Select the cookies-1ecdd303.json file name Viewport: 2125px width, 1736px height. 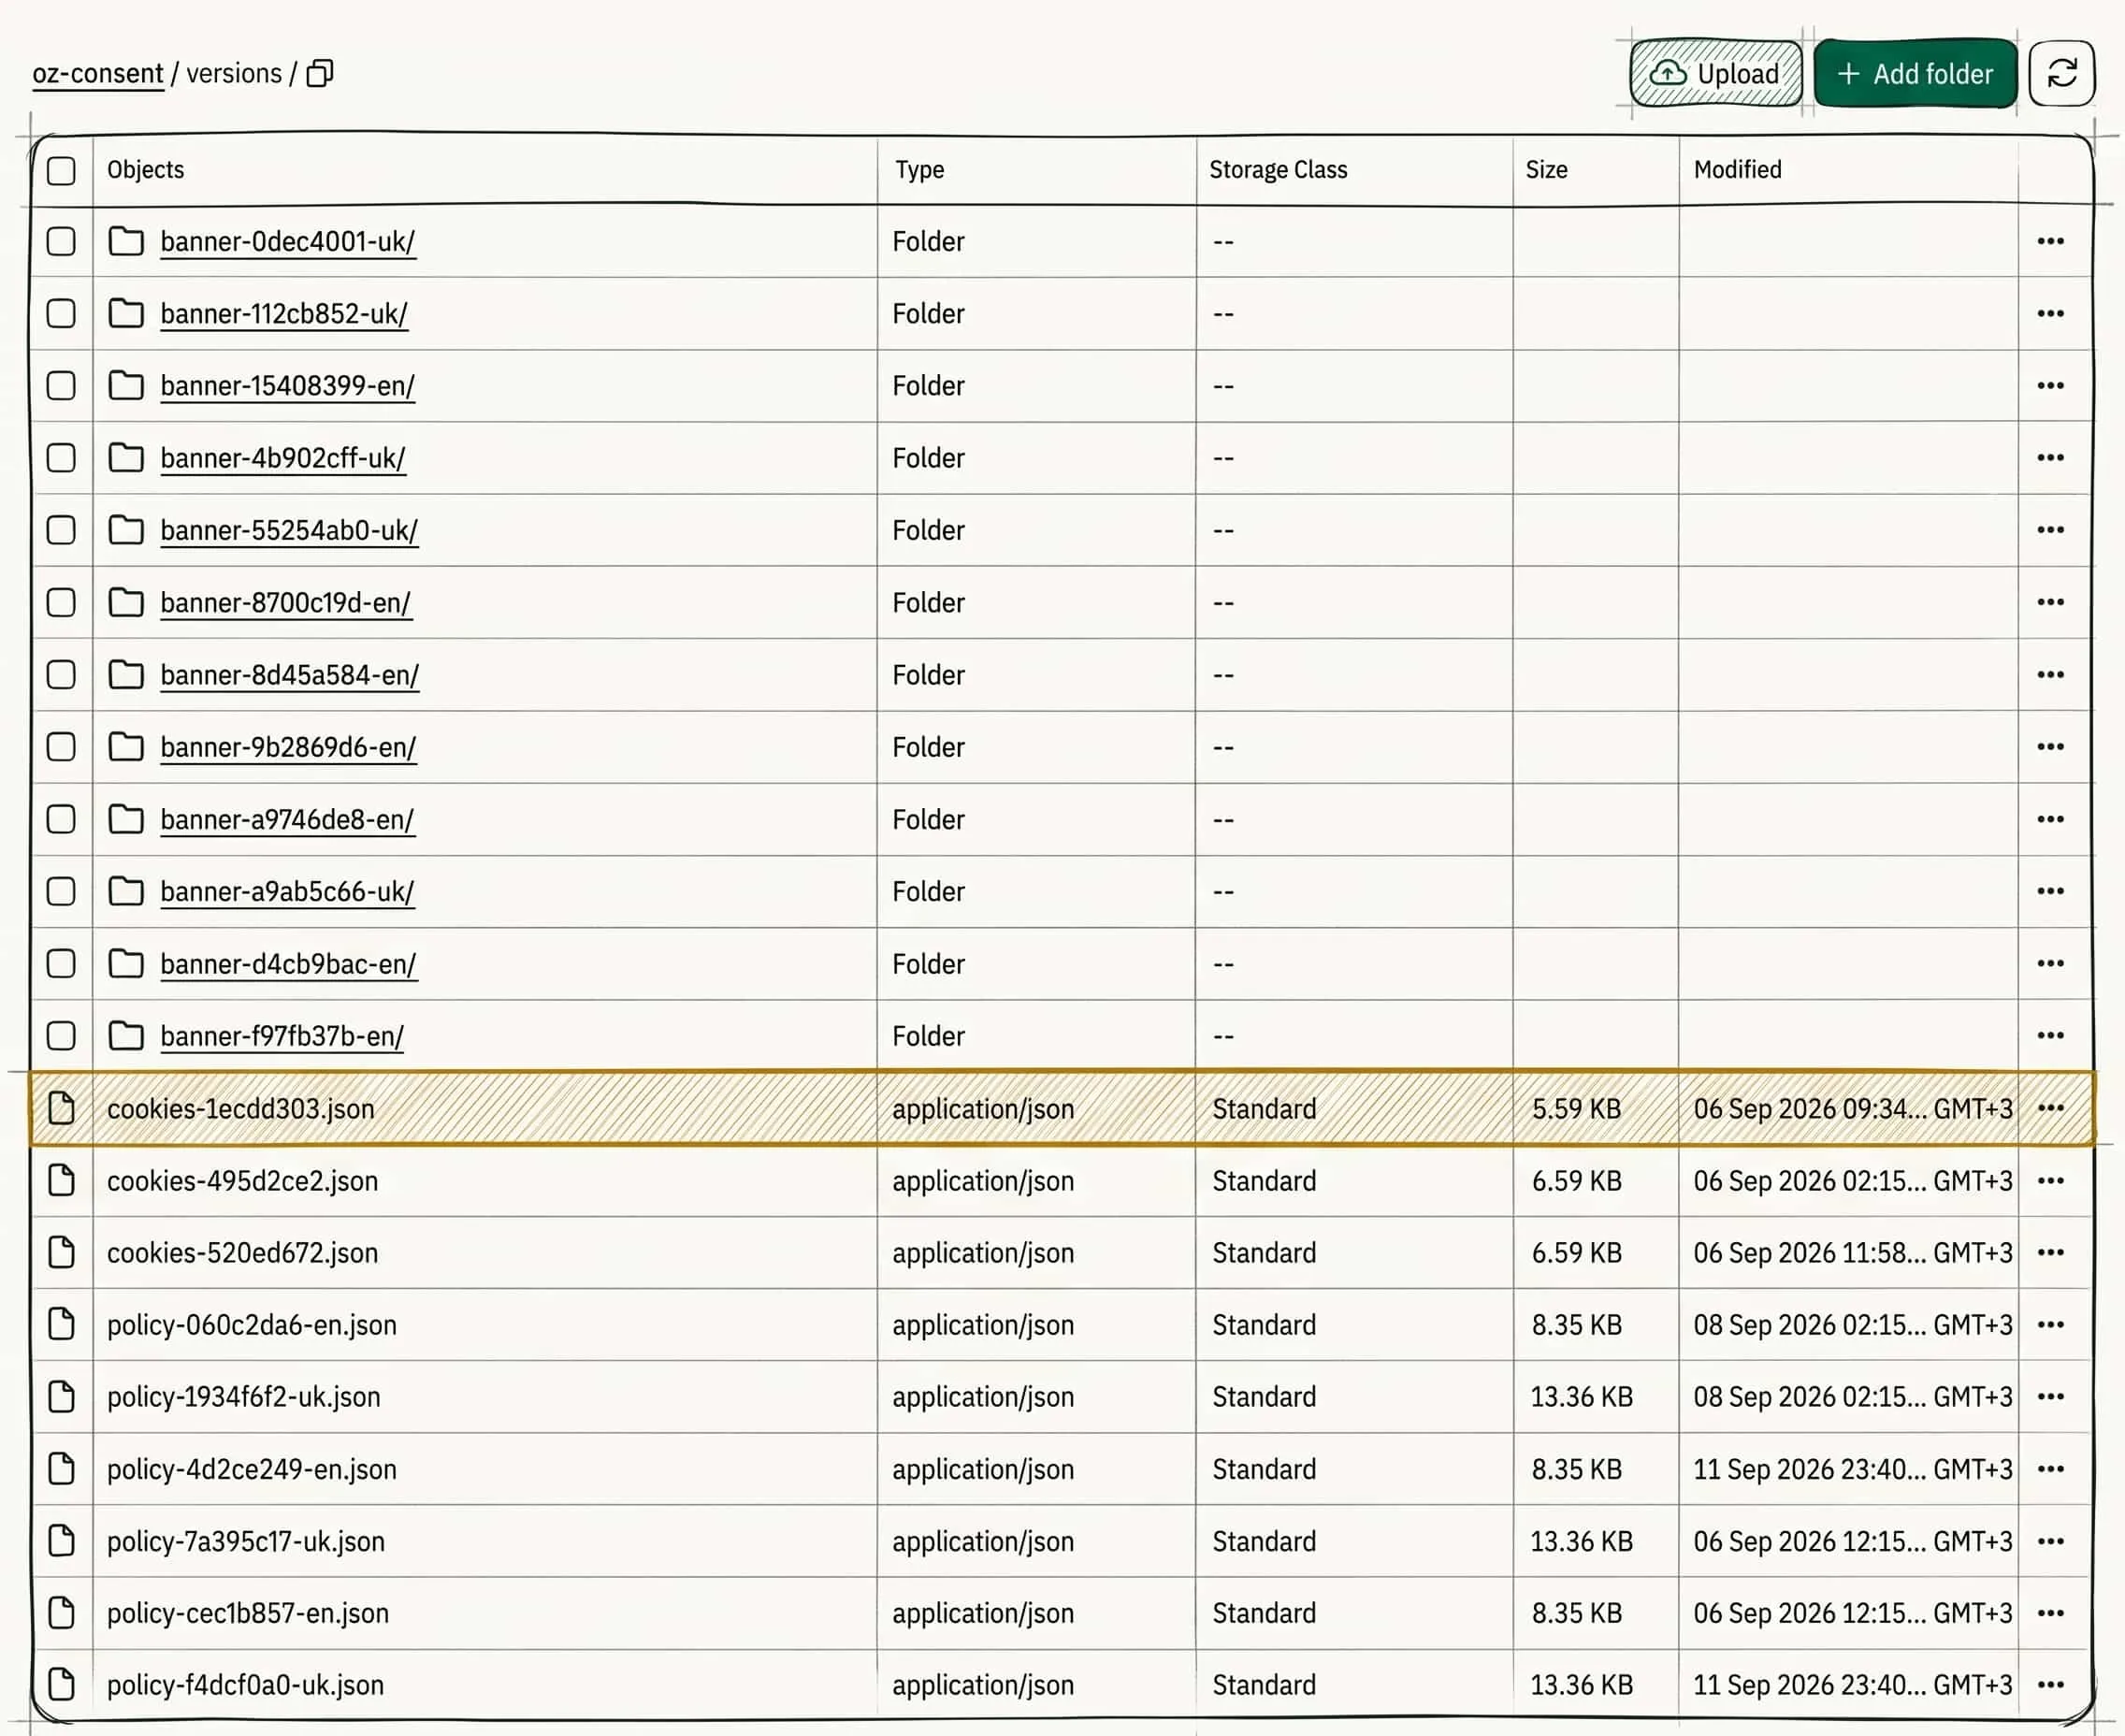click(x=241, y=1108)
